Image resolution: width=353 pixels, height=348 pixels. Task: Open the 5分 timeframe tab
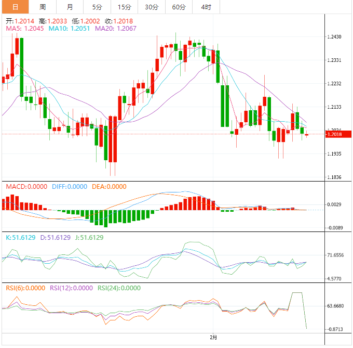[97, 7]
